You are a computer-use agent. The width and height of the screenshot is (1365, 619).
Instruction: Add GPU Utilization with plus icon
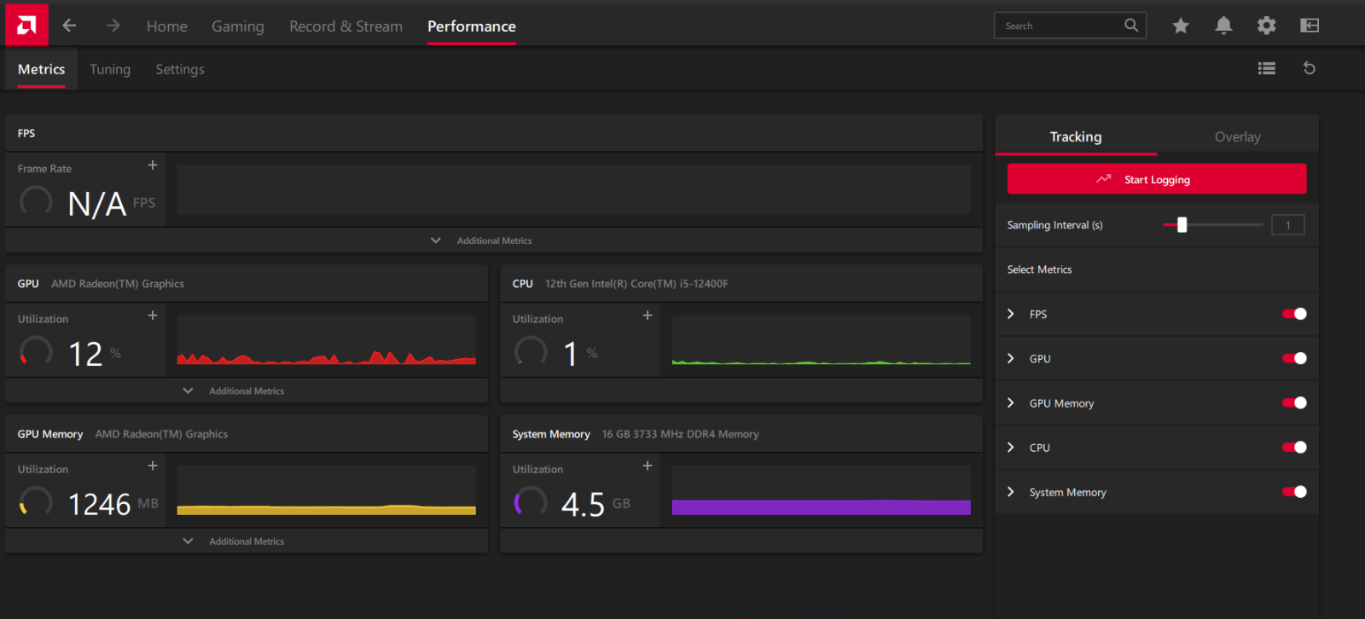click(x=153, y=315)
